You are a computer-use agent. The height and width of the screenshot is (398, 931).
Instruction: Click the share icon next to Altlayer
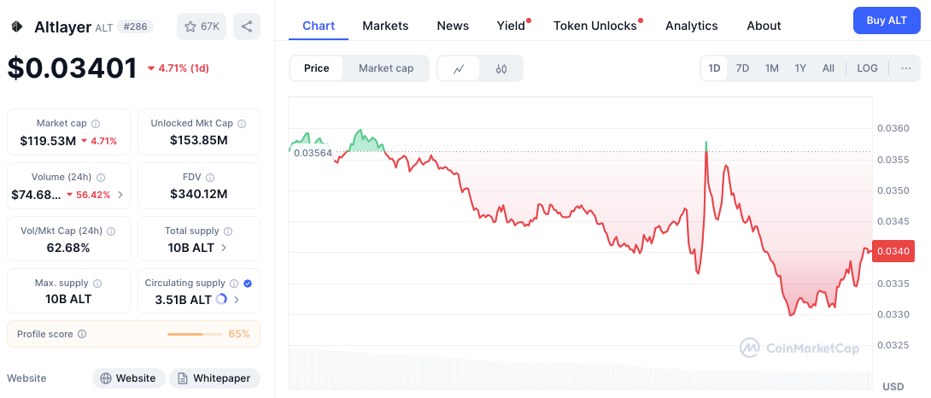coord(247,26)
